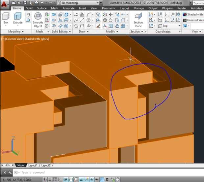Click the Rotate tool in Modify panel
Viewport: 204px width, 182px height.
(111, 20)
